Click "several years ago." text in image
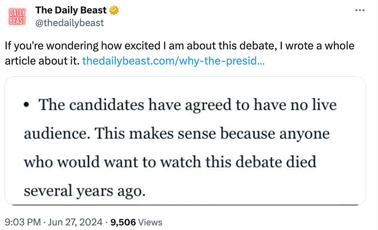378x230 pixels. coord(83,191)
